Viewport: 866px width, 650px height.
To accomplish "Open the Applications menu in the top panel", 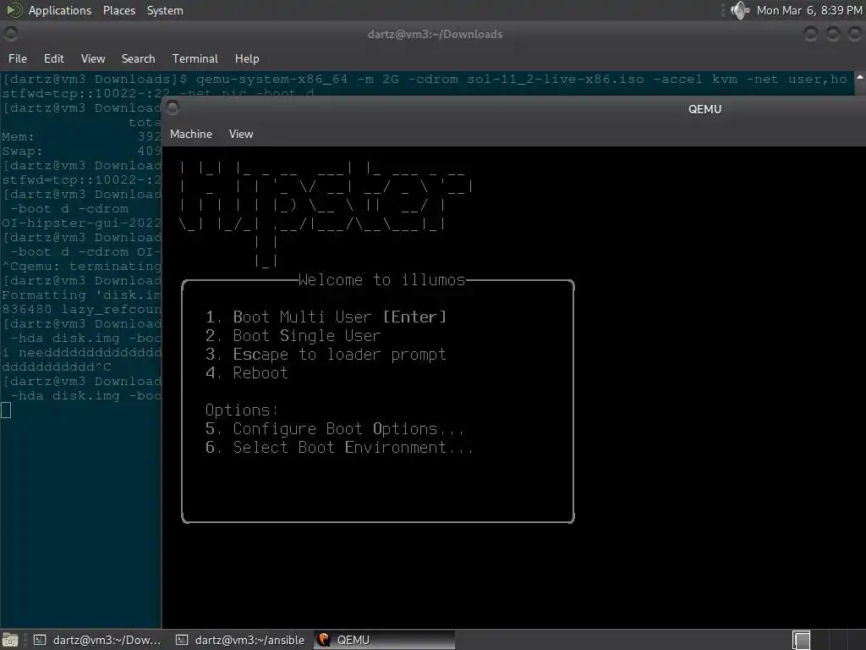I will click(60, 10).
